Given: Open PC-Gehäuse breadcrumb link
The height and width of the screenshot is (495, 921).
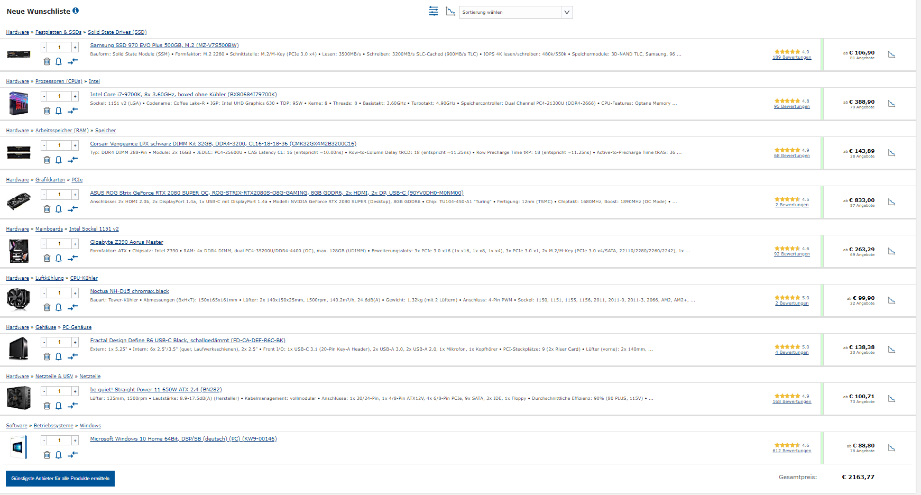Looking at the screenshot, I should [77, 327].
